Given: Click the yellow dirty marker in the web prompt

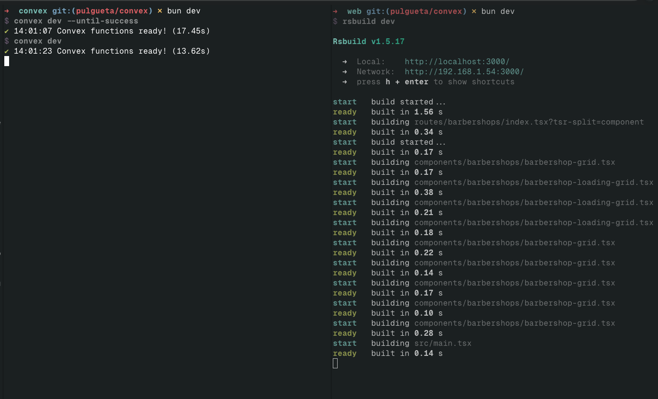Looking at the screenshot, I should [474, 11].
